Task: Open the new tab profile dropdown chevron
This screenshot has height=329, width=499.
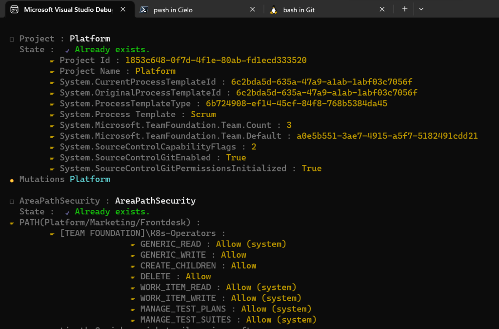Action: click(421, 9)
